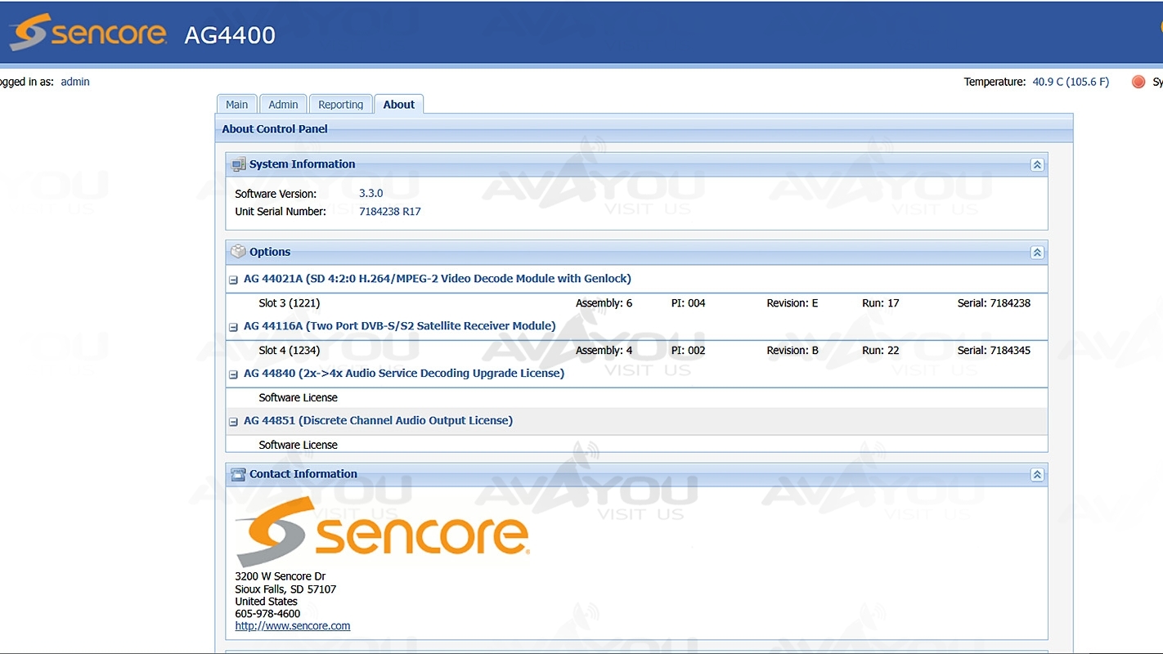This screenshot has width=1163, height=654.
Task: Click the Contact Information telephone icon
Action: click(238, 474)
